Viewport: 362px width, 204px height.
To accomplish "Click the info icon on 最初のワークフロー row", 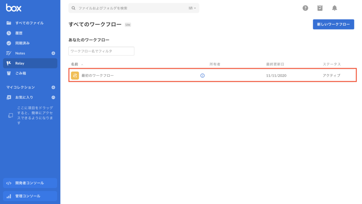I will 203,76.
